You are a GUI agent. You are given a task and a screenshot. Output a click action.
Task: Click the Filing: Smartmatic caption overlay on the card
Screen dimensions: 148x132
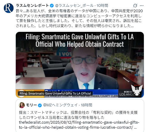[x=55, y=94]
